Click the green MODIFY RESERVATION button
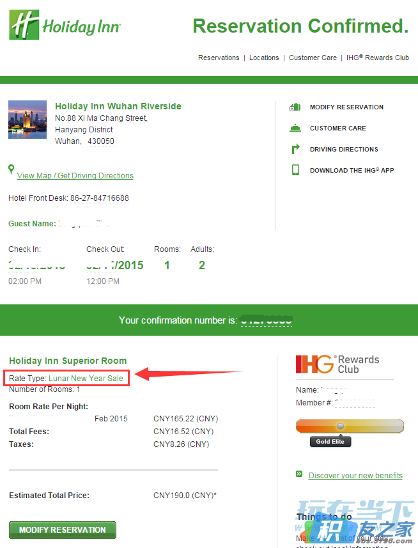 coord(63,530)
